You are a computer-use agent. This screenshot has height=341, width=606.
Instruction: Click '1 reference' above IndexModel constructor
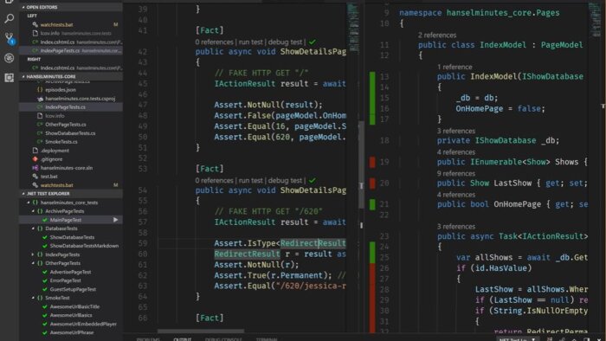point(455,67)
